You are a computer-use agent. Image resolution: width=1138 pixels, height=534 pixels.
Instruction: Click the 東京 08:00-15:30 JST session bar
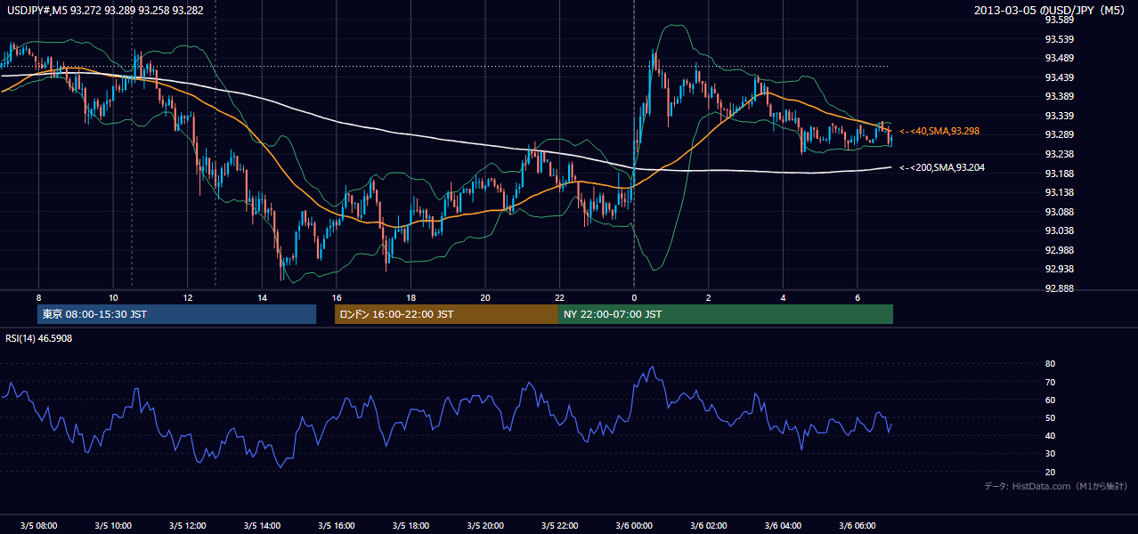(x=177, y=314)
